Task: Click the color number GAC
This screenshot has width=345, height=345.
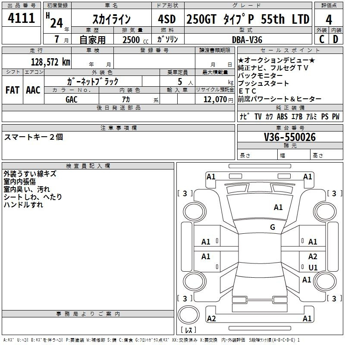Action: 72,100
